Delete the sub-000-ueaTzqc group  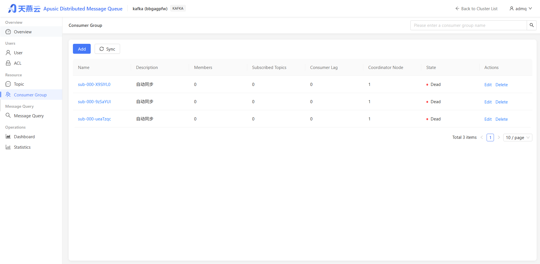coord(502,119)
